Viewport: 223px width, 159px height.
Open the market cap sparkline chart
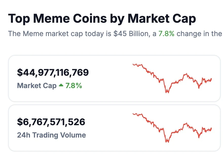coord(172,78)
